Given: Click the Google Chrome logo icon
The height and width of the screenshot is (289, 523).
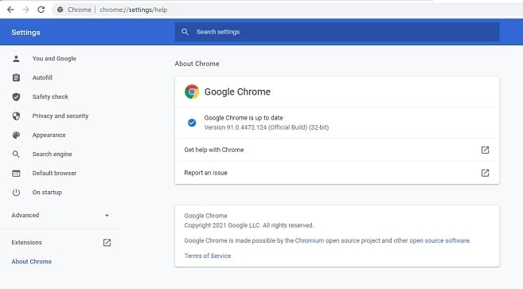Looking at the screenshot, I should coord(192,92).
